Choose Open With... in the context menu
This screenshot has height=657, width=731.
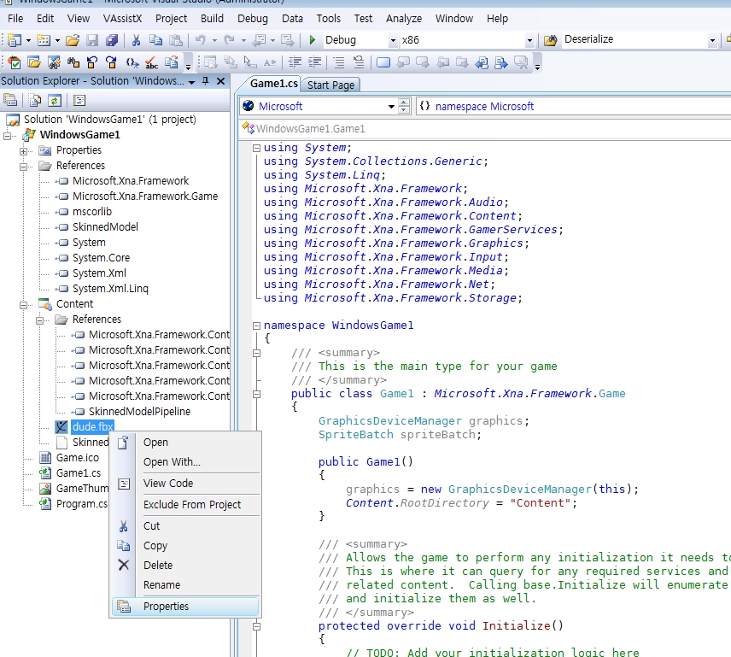pyautogui.click(x=185, y=462)
